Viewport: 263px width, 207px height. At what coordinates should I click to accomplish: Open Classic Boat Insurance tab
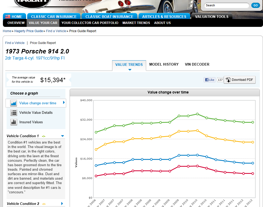tap(109, 17)
